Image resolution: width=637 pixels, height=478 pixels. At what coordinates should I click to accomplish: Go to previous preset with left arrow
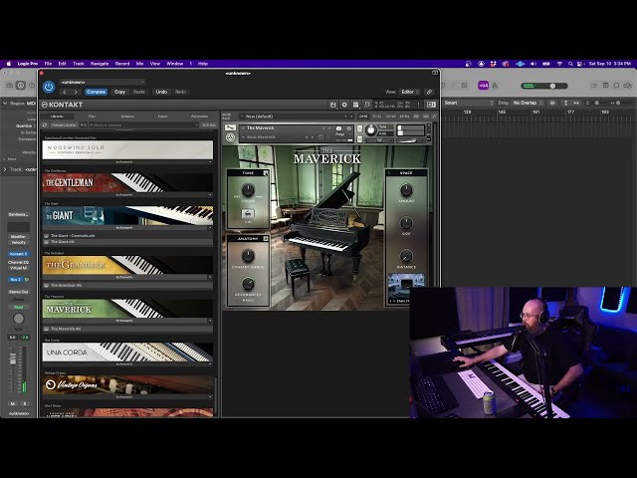(x=65, y=92)
